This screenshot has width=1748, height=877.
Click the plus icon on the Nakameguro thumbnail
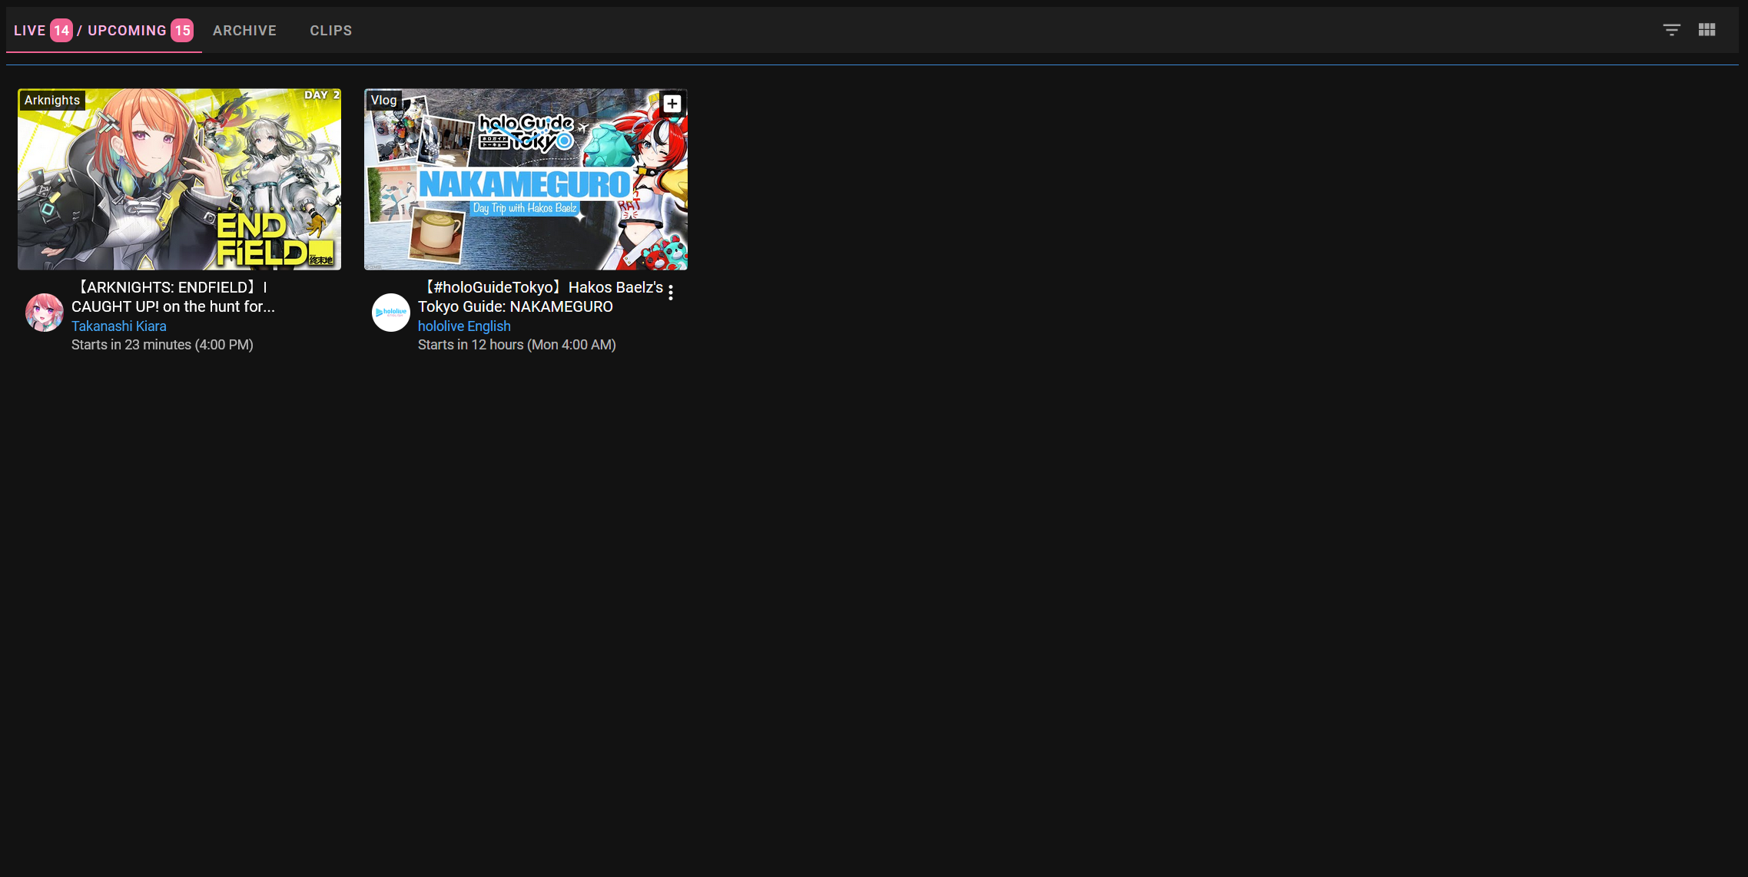click(x=672, y=104)
